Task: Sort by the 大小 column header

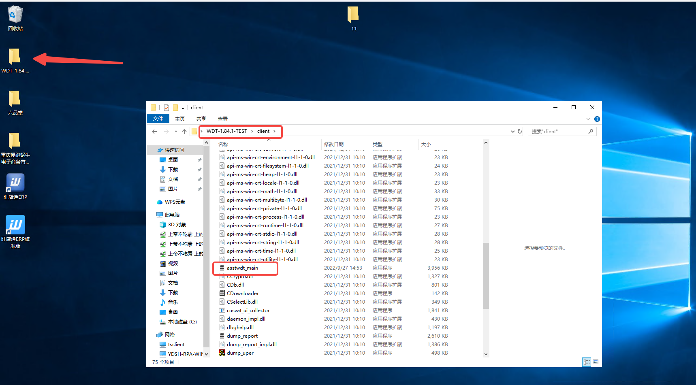Action: click(x=435, y=145)
